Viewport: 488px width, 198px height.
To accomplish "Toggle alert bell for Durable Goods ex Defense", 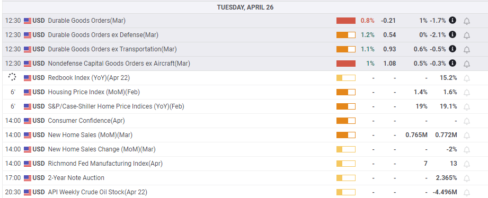I will [x=466, y=35].
